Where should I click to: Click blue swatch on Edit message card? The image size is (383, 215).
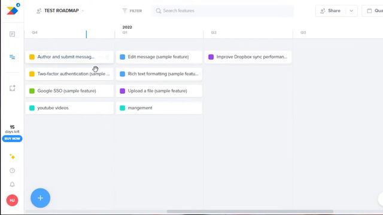click(x=122, y=57)
